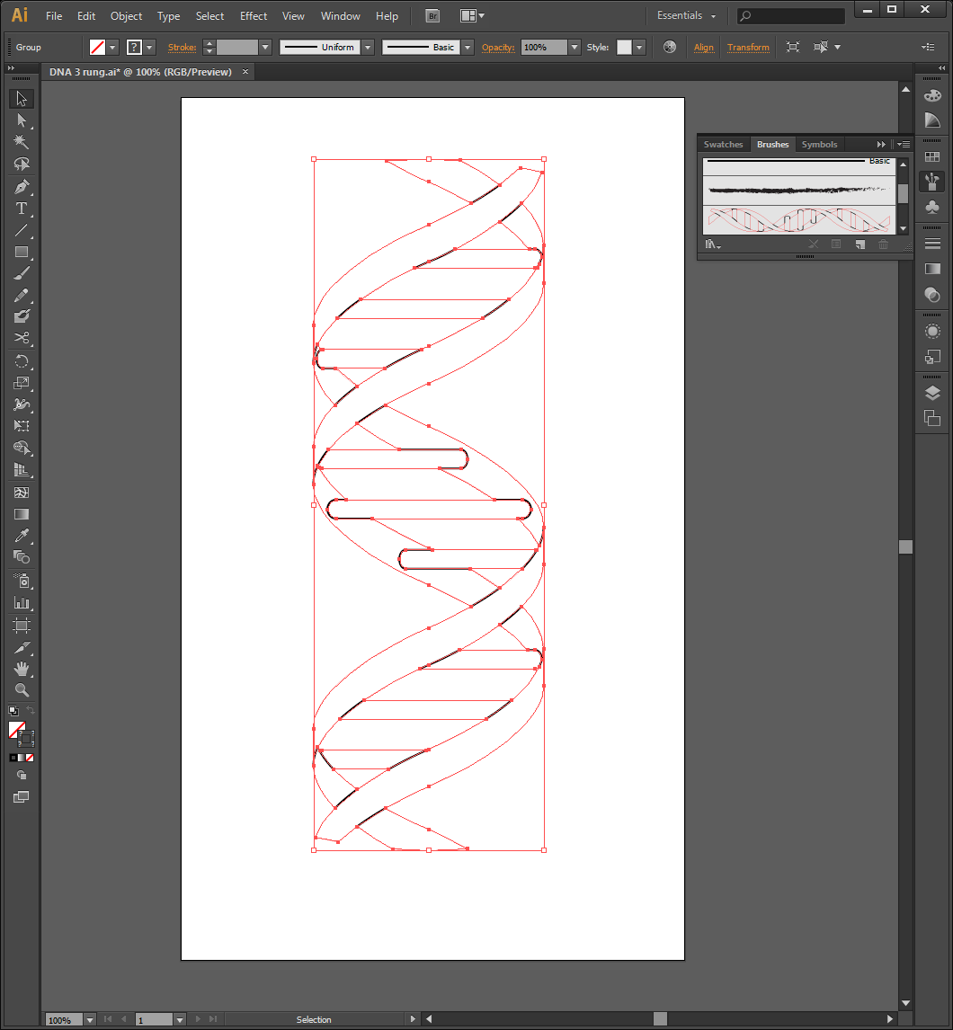Image resolution: width=953 pixels, height=1030 pixels.
Task: Click the Align link in the control bar
Action: (704, 47)
